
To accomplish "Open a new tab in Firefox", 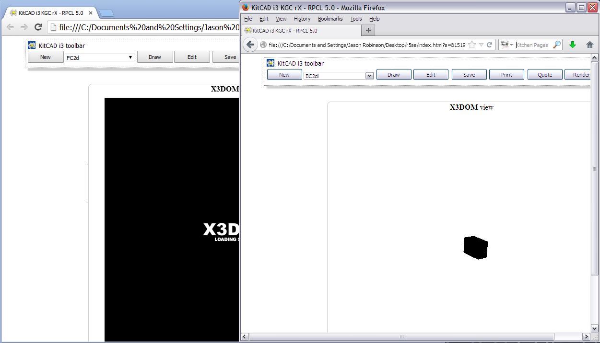I will (x=368, y=30).
